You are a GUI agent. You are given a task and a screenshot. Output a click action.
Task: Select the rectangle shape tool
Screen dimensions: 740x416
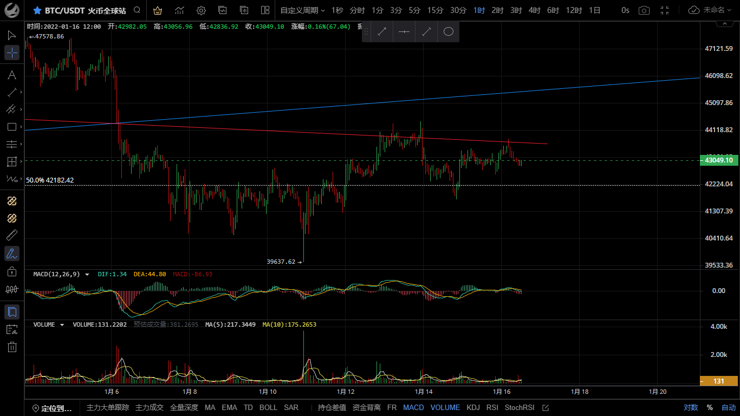pyautogui.click(x=12, y=127)
